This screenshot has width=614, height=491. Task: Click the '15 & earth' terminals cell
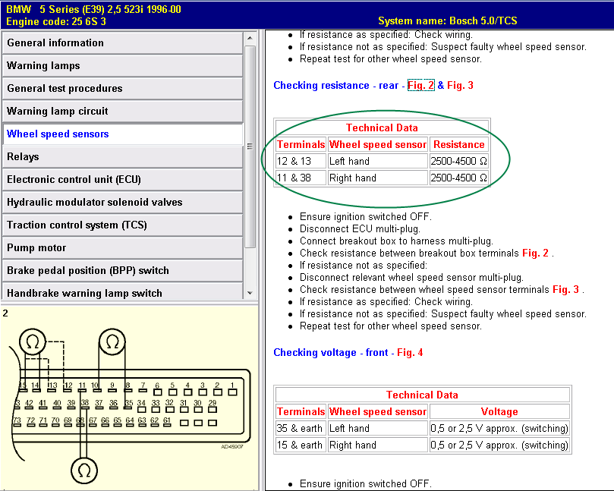(x=301, y=445)
